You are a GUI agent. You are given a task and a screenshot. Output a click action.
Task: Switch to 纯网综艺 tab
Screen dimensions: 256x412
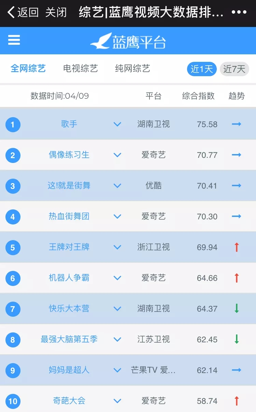pyautogui.click(x=132, y=68)
